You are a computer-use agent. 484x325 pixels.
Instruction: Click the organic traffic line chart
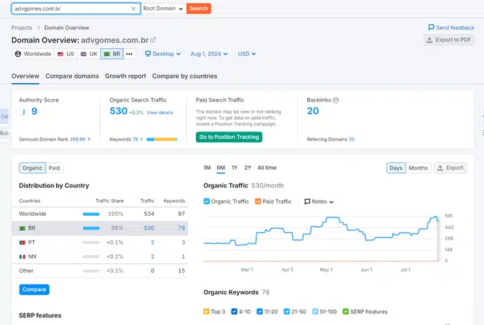click(x=321, y=237)
